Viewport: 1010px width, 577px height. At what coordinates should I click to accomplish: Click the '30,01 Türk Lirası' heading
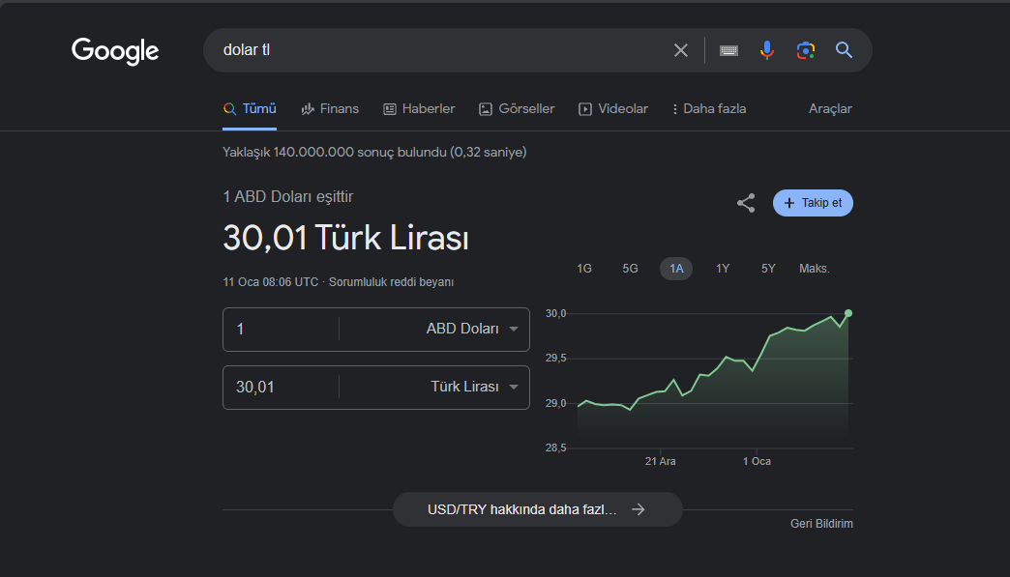tap(346, 238)
